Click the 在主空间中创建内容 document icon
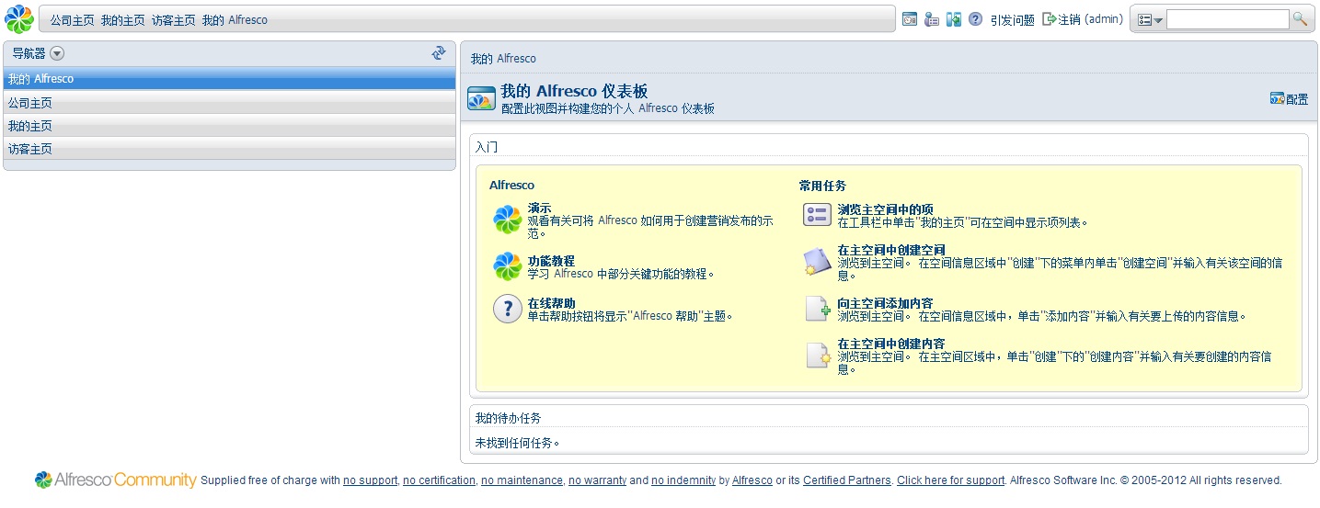 pyautogui.click(x=818, y=355)
